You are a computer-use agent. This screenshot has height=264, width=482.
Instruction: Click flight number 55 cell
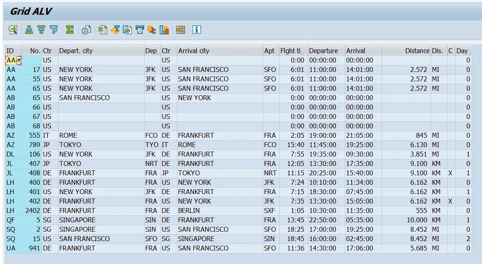coord(32,79)
